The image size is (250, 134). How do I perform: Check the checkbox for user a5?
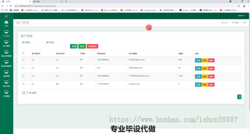tap(23, 84)
